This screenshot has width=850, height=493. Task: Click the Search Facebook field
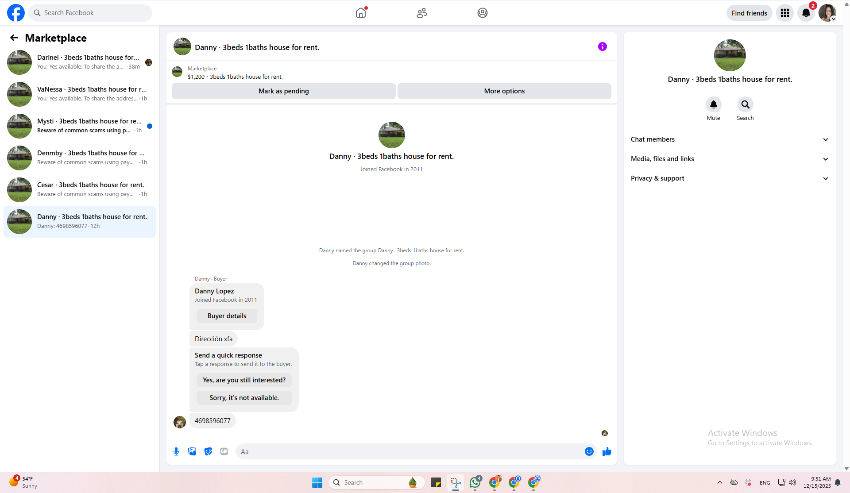coord(90,13)
